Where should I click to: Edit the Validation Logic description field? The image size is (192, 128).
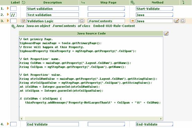[x=53, y=21]
